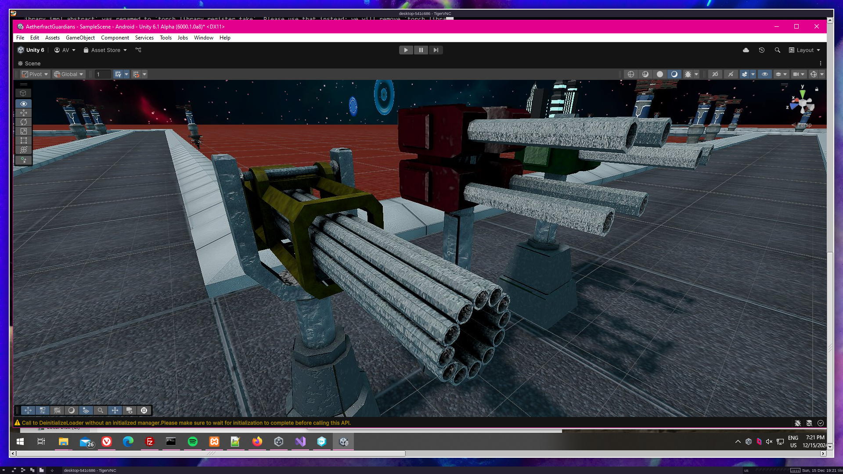Open the GameObject menu
Viewport: 843px width, 474px height.
point(80,38)
